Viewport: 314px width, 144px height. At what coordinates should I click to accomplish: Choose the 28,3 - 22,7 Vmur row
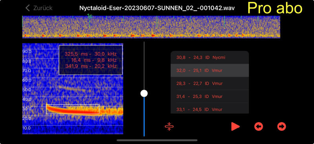210,83
